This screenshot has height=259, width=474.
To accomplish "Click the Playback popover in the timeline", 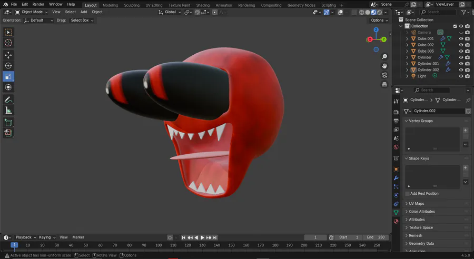I will [x=25, y=237].
